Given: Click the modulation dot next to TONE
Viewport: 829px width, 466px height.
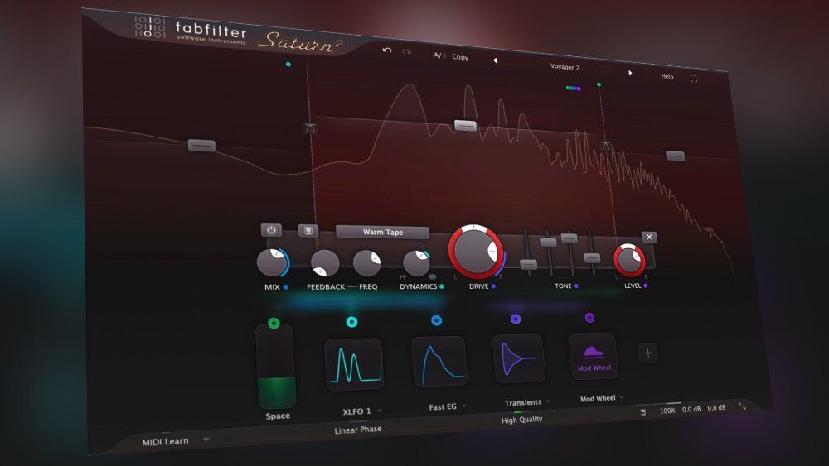Looking at the screenshot, I should click(576, 286).
